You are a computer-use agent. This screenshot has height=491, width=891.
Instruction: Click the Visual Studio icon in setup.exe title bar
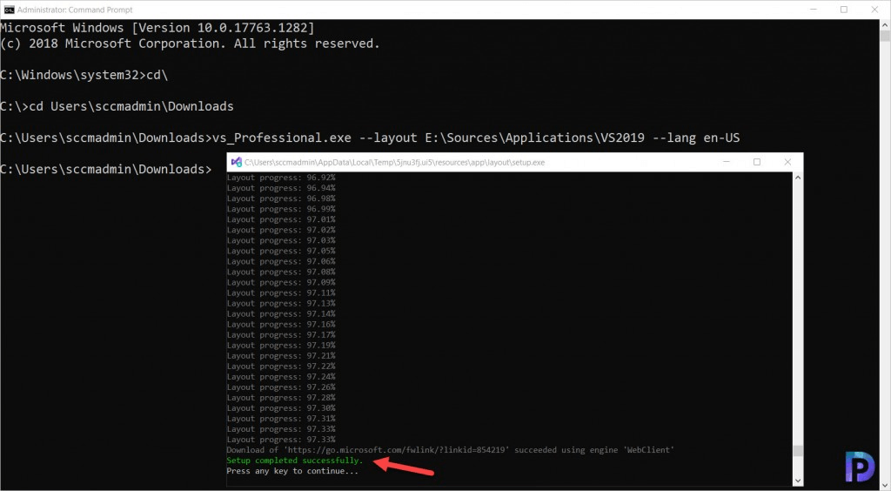[237, 162]
